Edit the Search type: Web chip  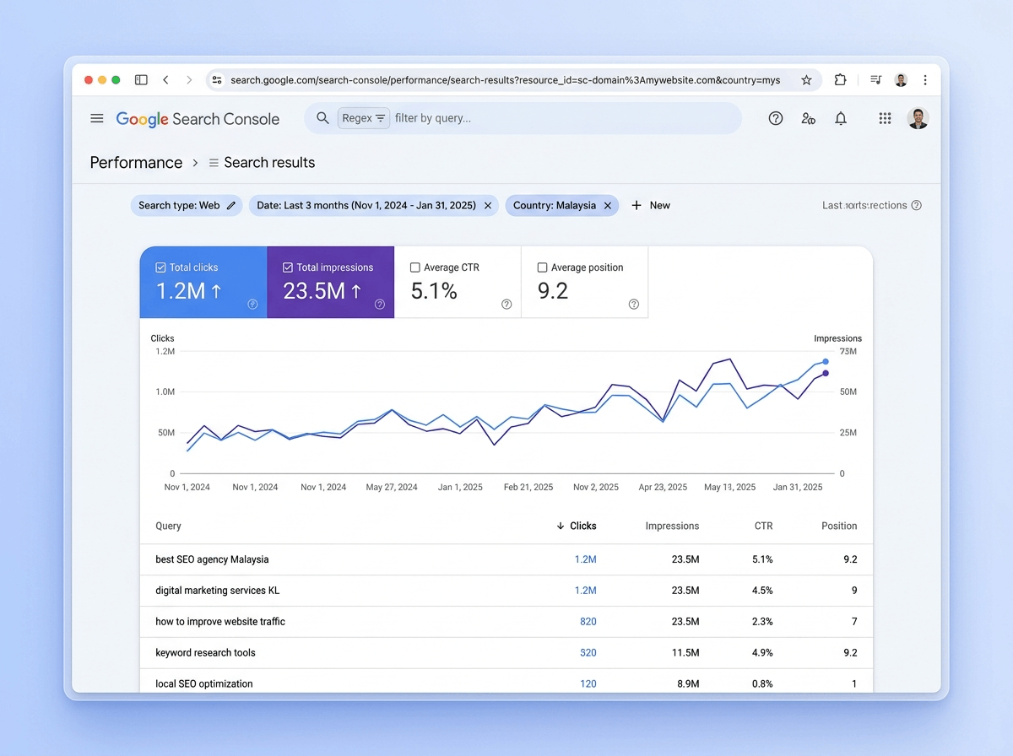(x=187, y=205)
